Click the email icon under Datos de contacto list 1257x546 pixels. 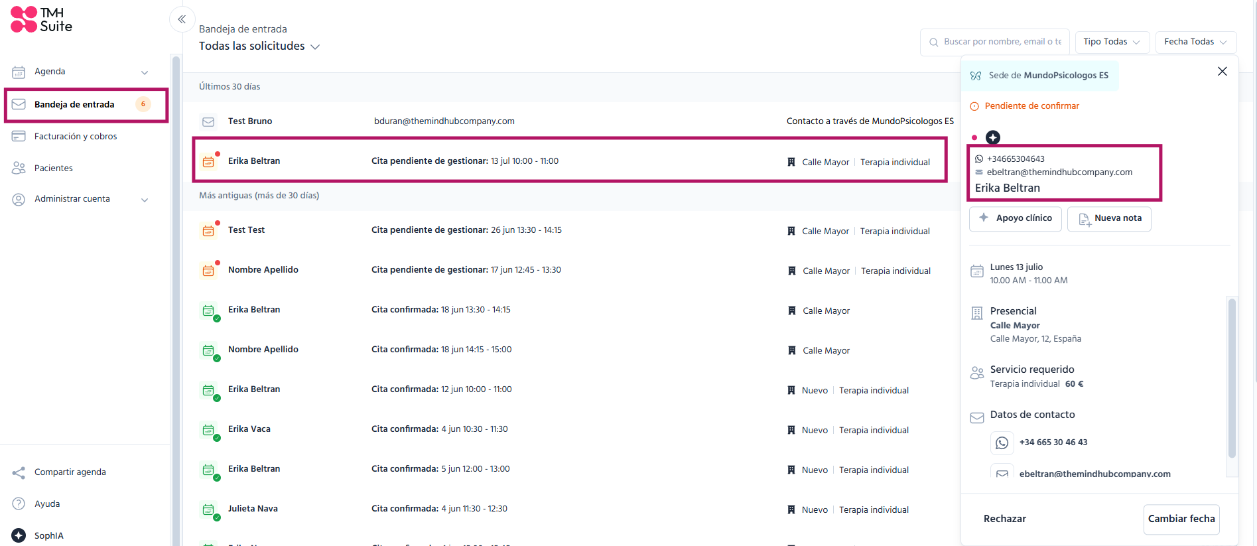[1002, 471]
